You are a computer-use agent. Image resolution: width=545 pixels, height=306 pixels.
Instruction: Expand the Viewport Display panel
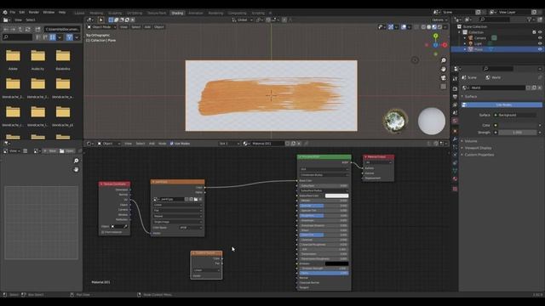[478, 148]
